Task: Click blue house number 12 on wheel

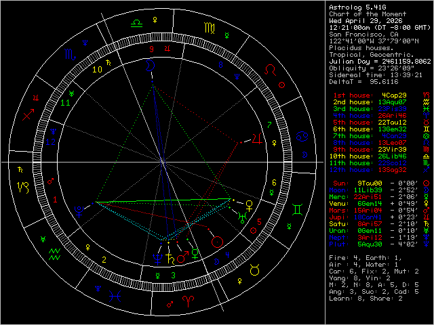Action: pyautogui.click(x=51, y=142)
